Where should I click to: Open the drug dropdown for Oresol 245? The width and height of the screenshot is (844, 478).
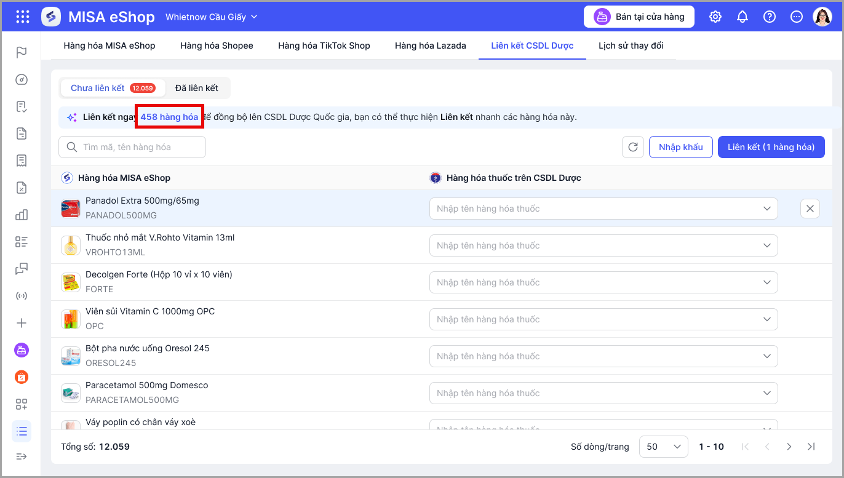point(603,356)
